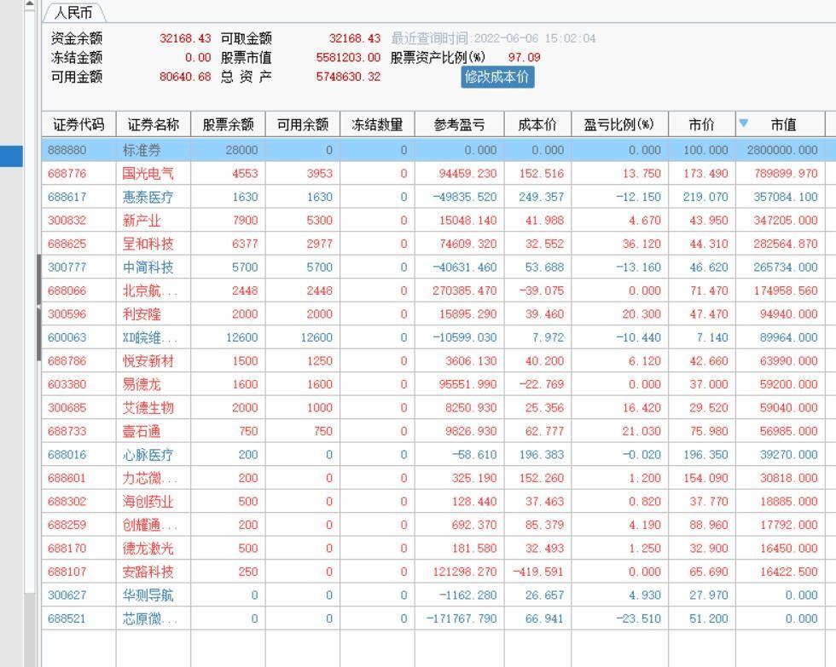Select stock code 688066

(x=67, y=290)
